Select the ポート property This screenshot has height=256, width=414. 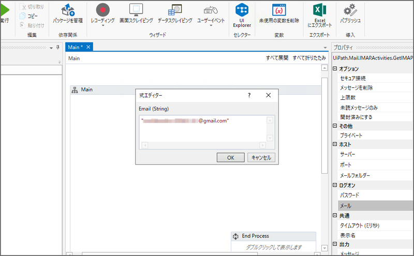click(376, 164)
